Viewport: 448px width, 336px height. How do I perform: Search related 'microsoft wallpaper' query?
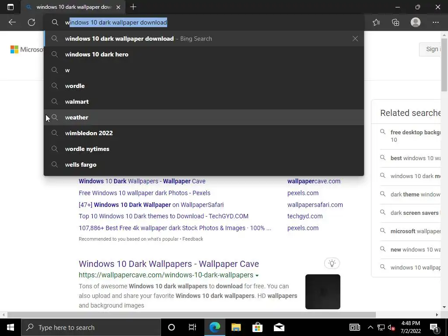(x=410, y=231)
